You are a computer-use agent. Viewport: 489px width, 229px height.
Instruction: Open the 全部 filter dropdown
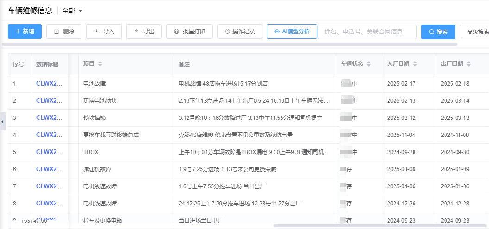tap(72, 11)
